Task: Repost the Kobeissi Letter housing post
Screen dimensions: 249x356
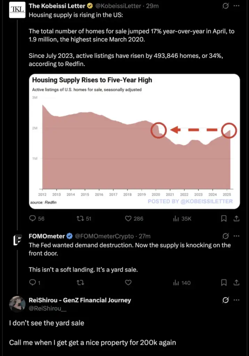Action: [84, 218]
